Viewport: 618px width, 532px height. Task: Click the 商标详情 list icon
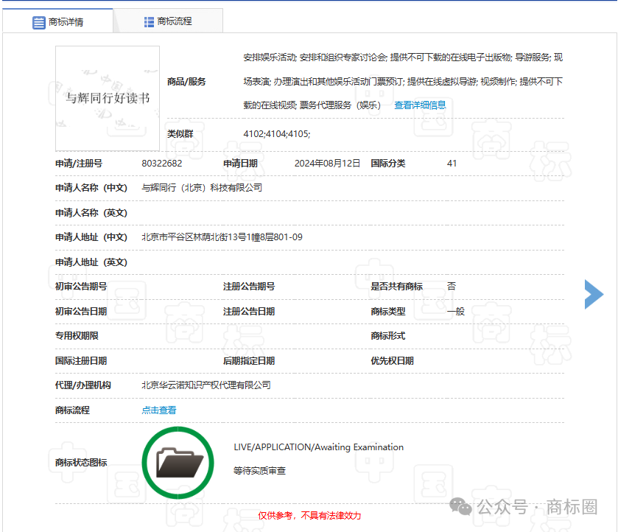tap(38, 23)
